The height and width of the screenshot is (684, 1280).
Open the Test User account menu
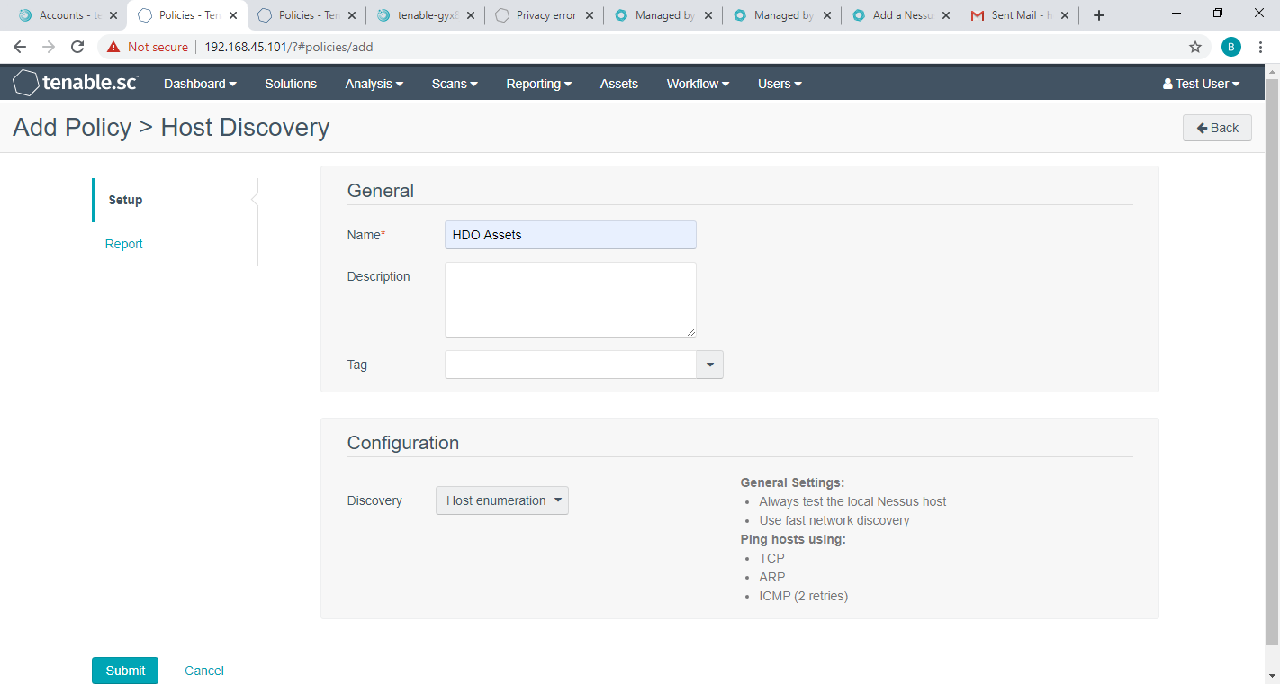(1202, 84)
